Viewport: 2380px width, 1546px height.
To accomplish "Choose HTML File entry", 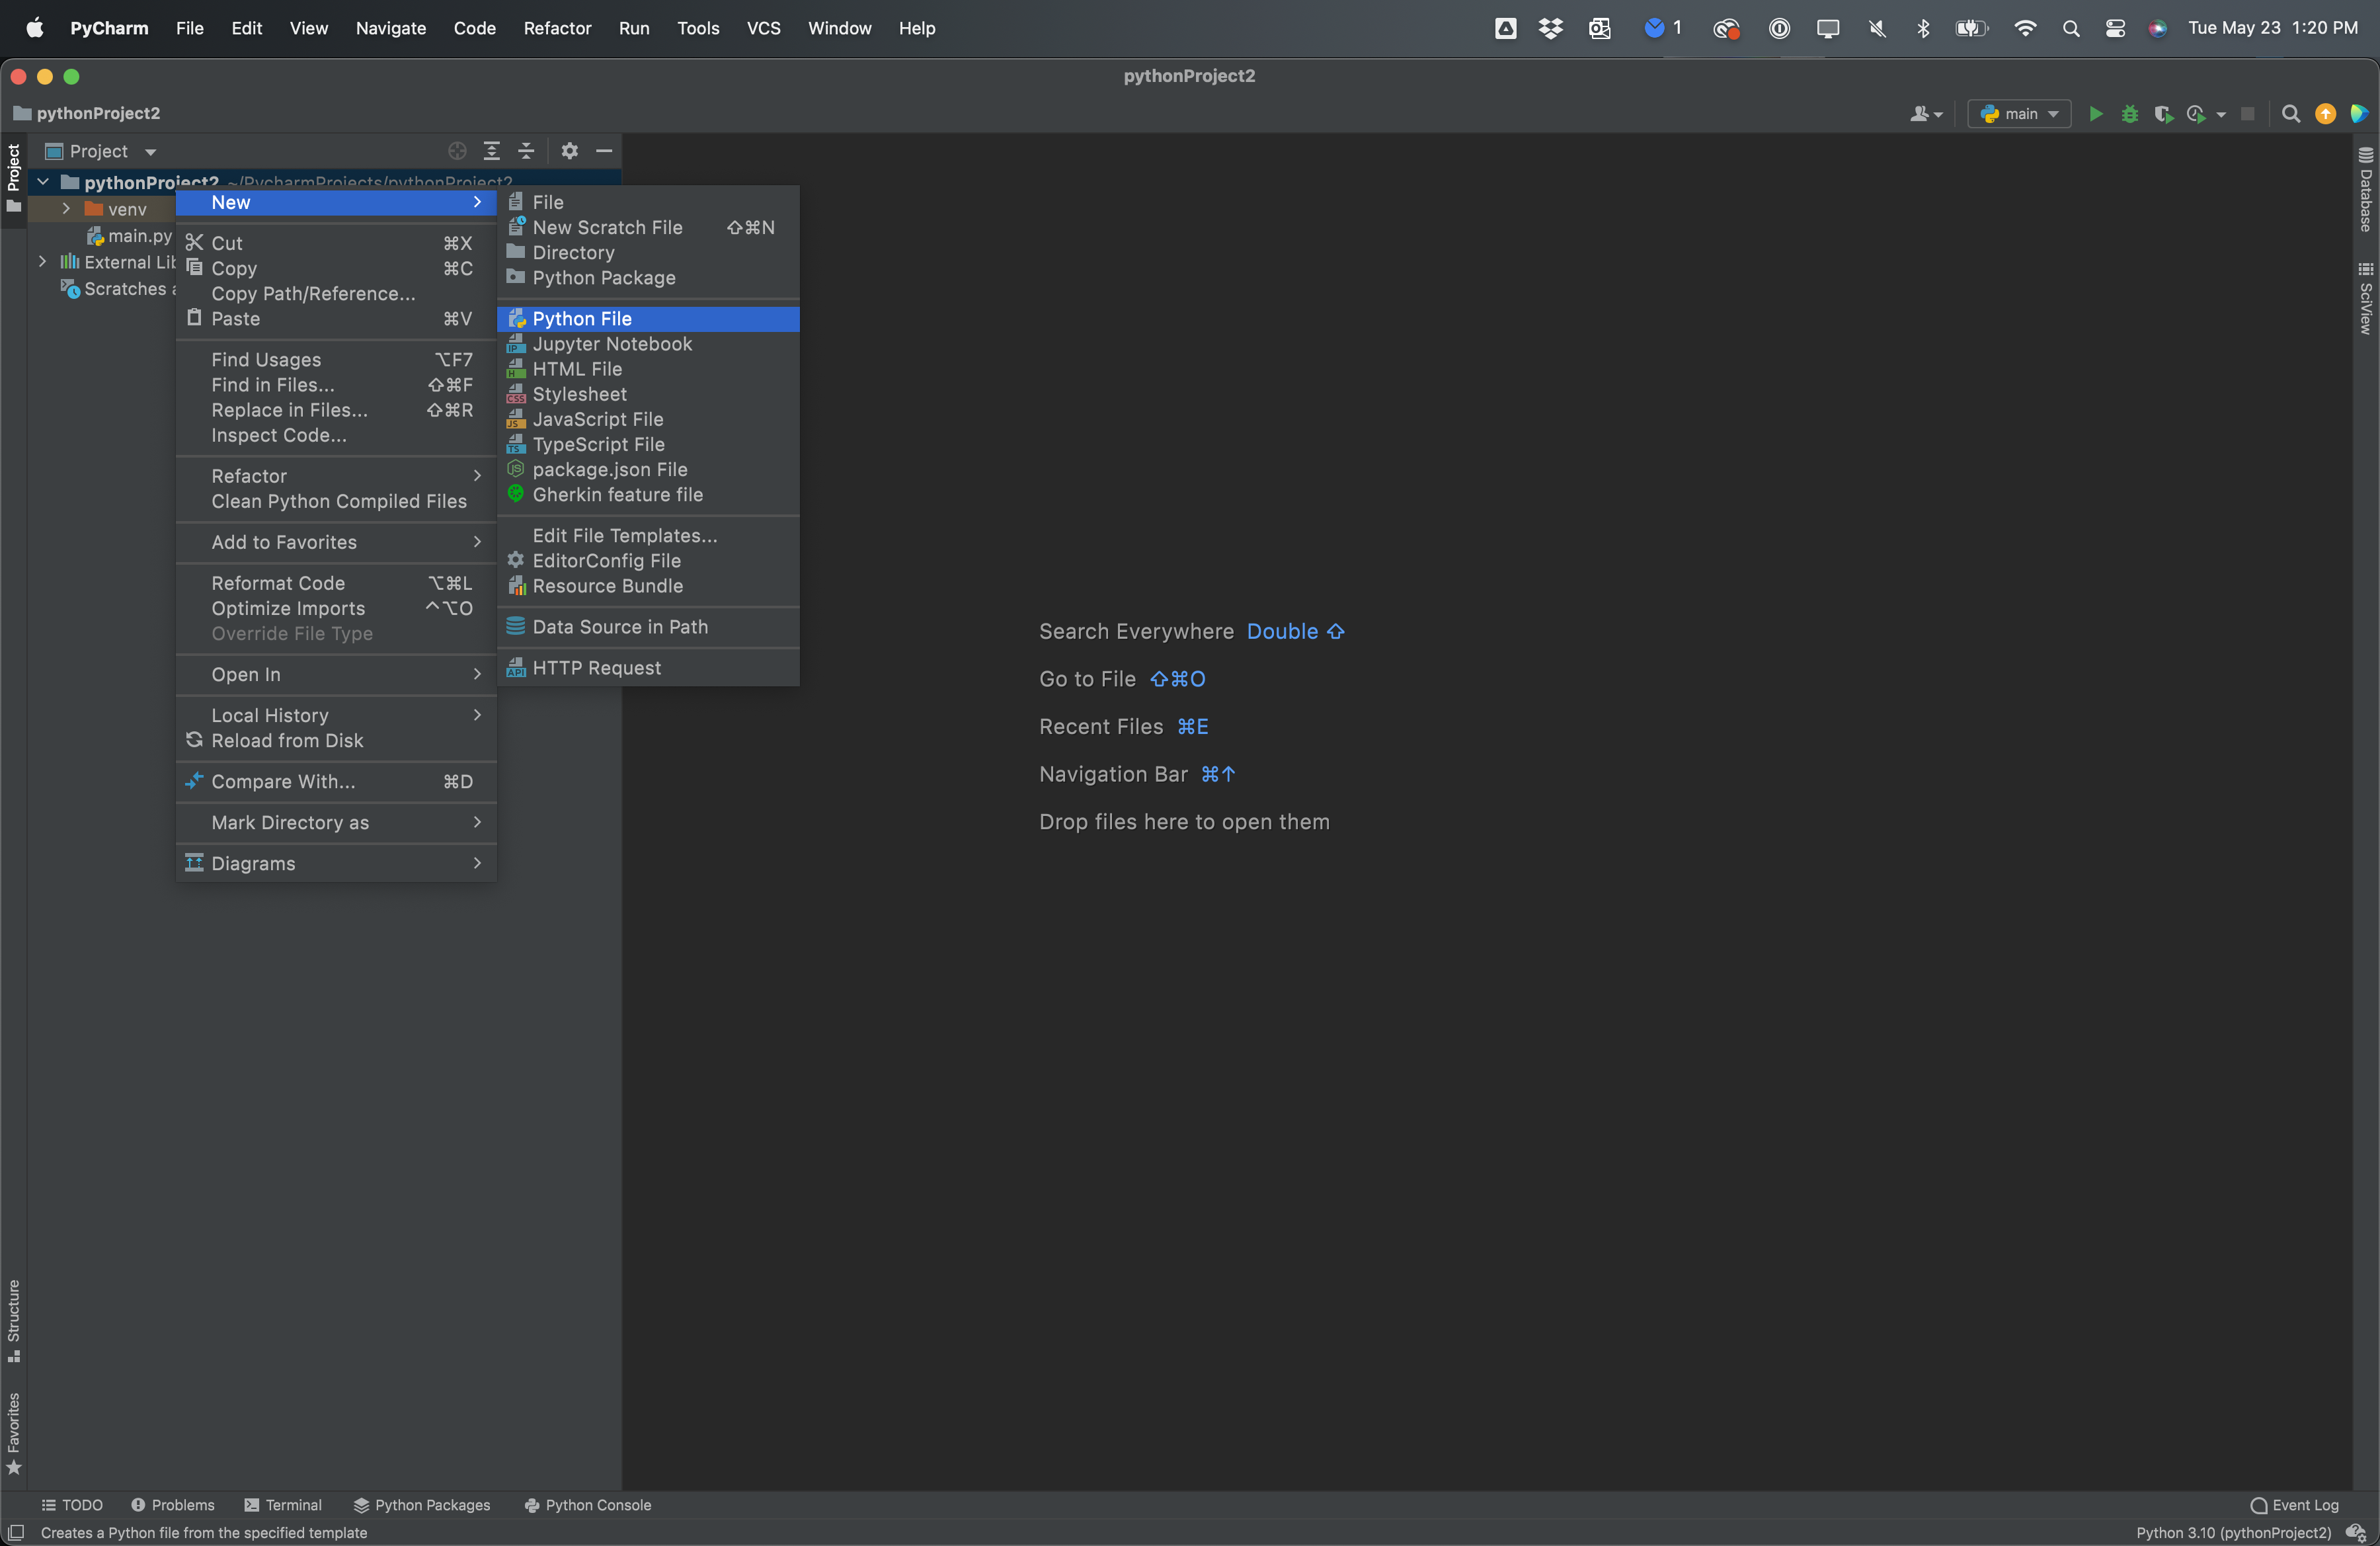I will [x=648, y=369].
